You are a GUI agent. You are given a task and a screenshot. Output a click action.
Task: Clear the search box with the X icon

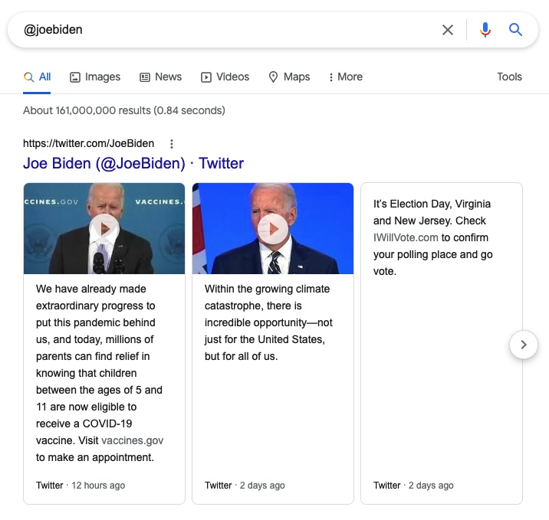(x=448, y=30)
